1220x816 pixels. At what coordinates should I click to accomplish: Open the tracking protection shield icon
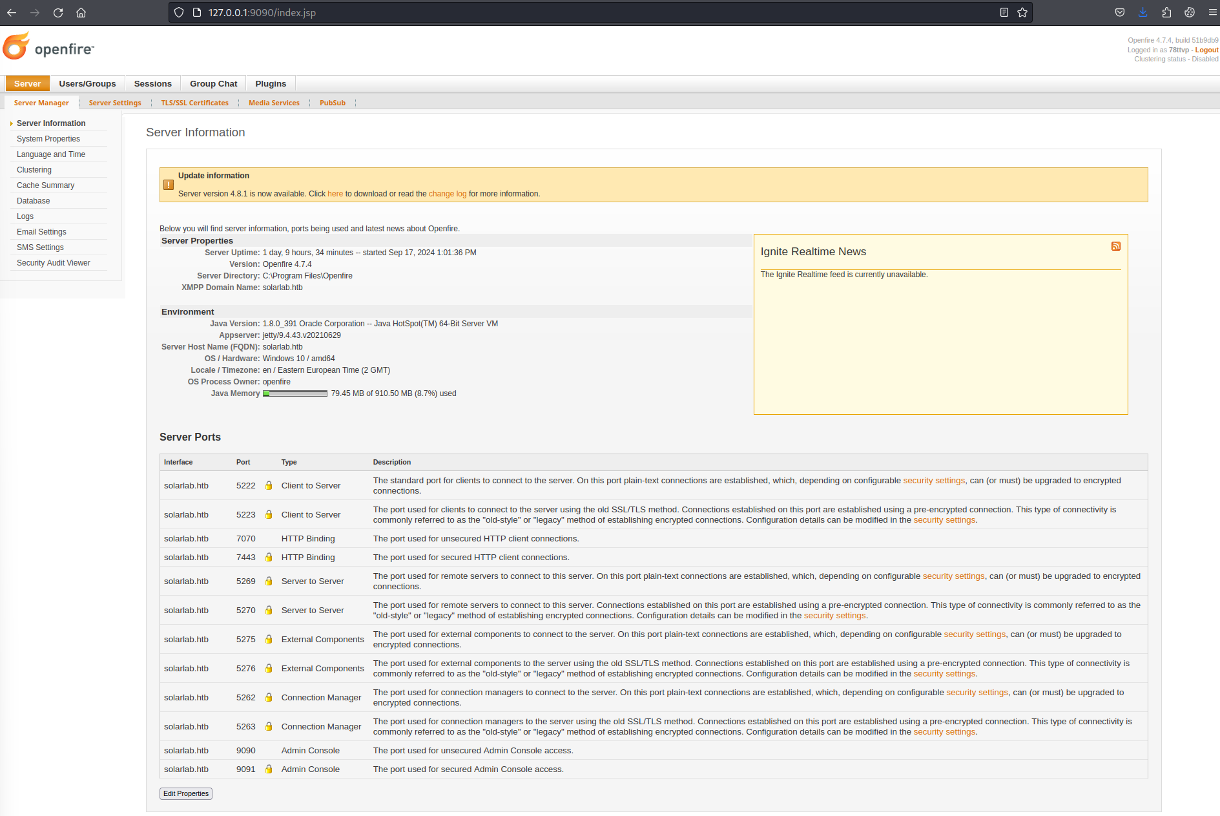[179, 12]
